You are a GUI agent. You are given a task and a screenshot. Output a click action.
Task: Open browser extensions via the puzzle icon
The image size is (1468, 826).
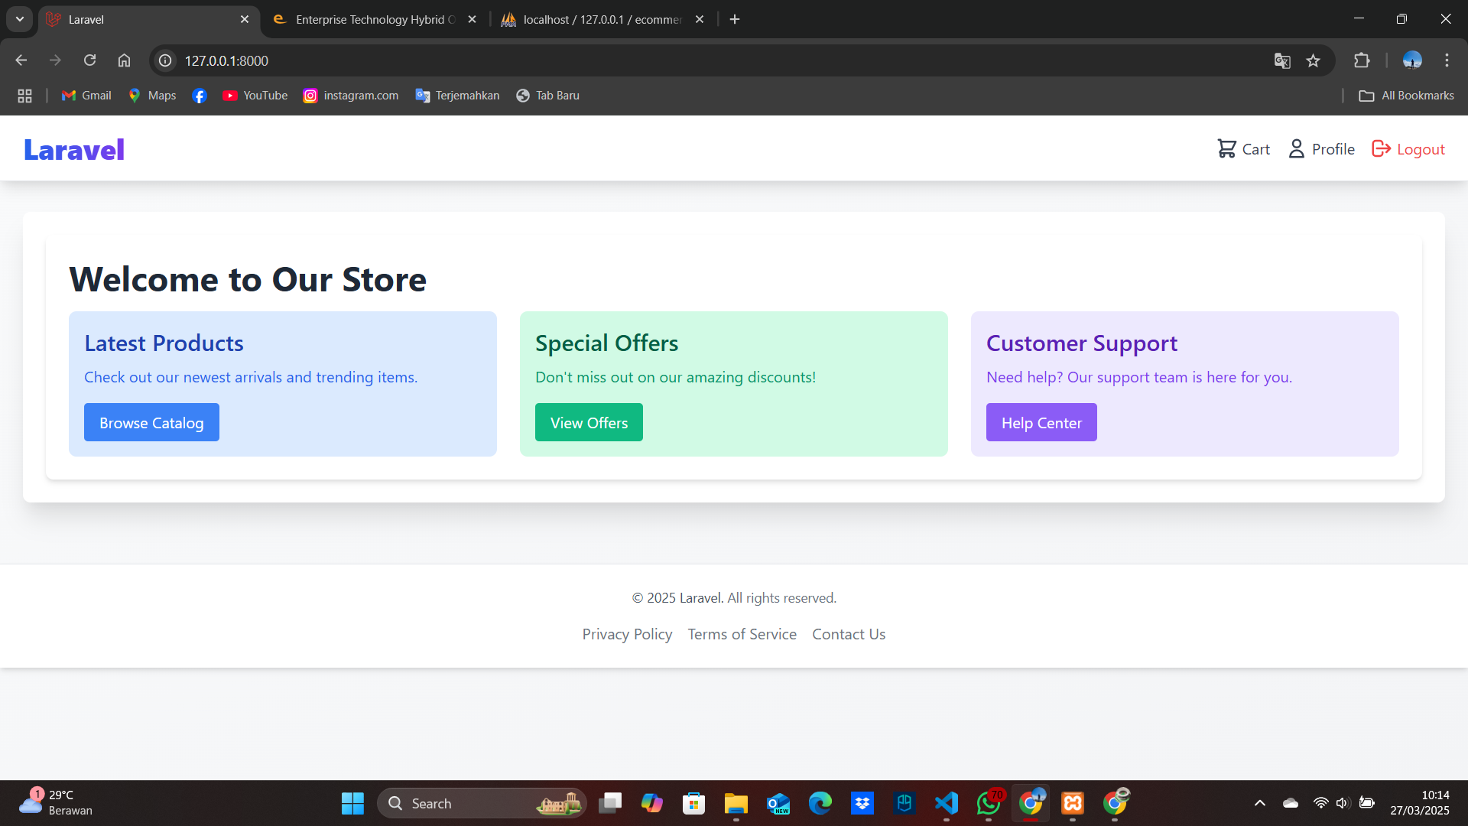(x=1362, y=60)
